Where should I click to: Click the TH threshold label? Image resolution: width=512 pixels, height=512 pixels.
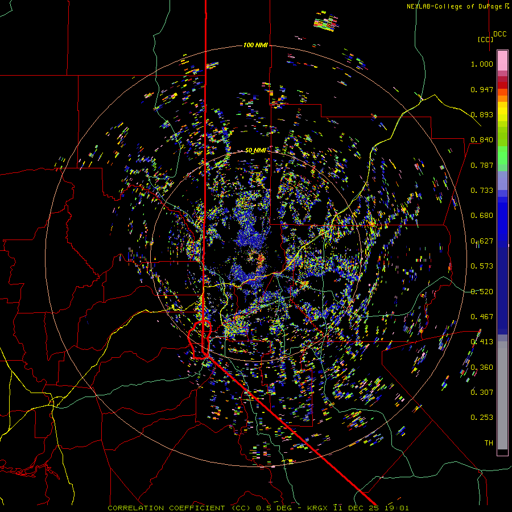point(489,443)
